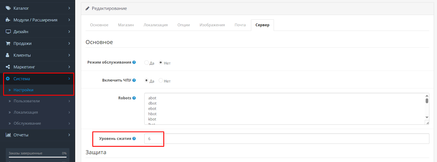The image size is (437, 162).
Task: Select Да for Включить ЧПУ
Action: [147, 81]
